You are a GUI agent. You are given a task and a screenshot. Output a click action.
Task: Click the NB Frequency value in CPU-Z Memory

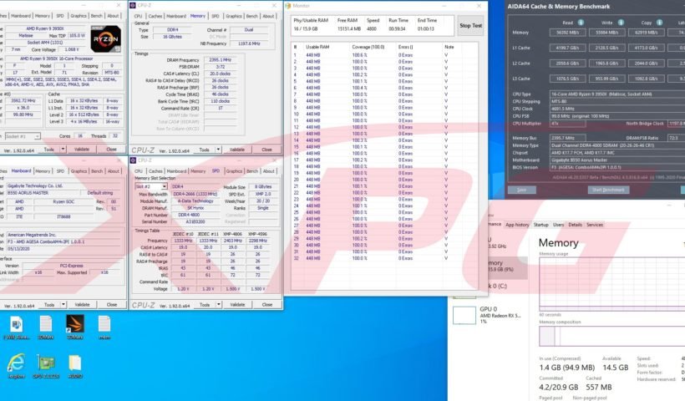click(x=249, y=43)
